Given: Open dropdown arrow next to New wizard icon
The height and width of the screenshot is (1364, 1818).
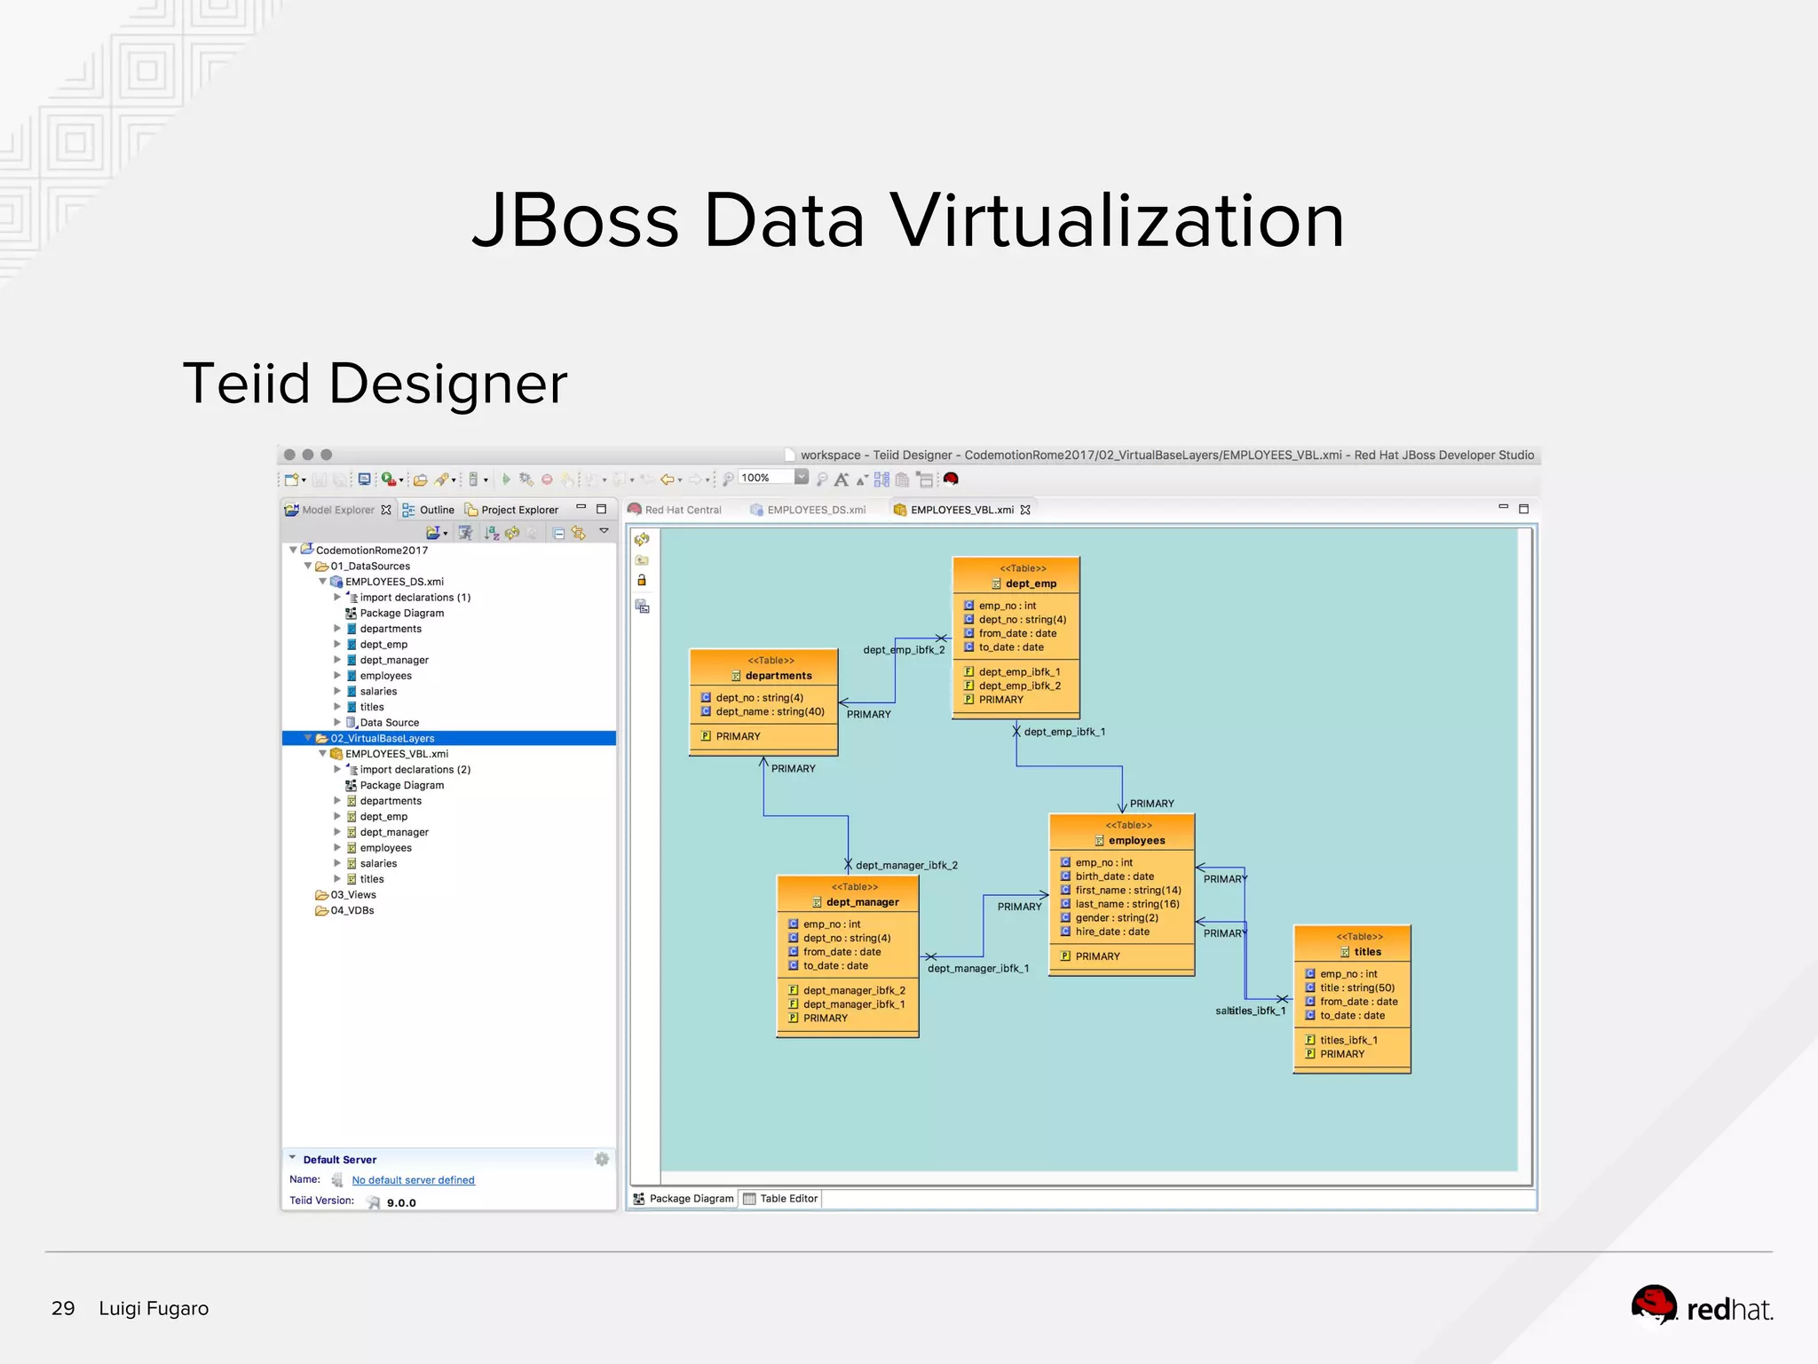Looking at the screenshot, I should click(304, 480).
